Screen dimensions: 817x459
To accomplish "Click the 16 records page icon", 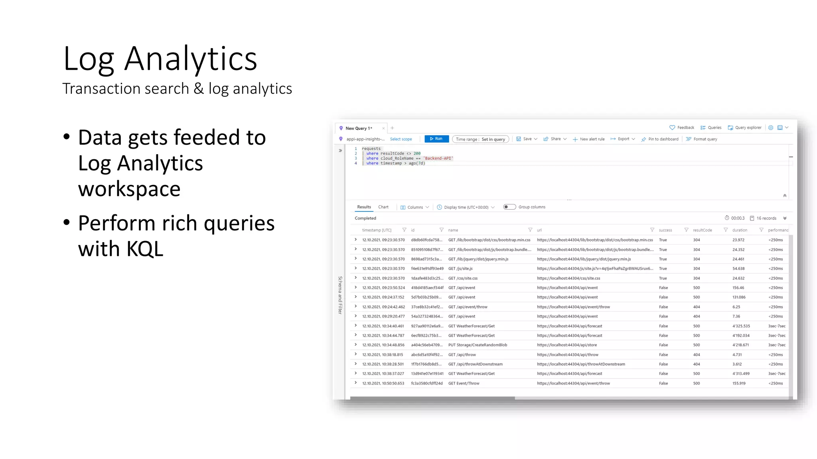I will 752,218.
